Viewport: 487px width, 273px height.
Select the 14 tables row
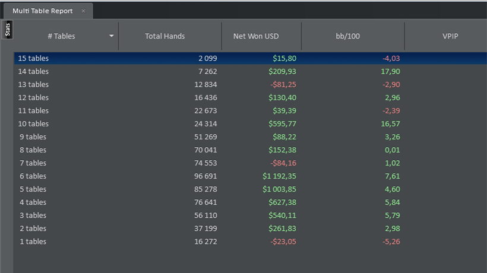click(251, 71)
